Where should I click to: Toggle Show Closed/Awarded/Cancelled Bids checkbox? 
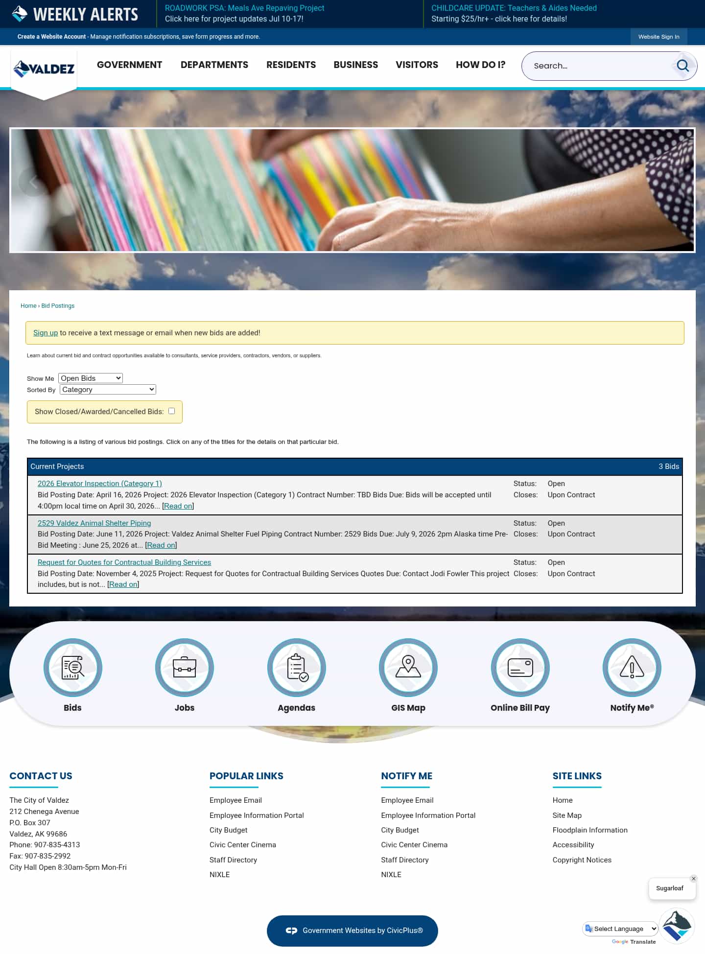171,411
